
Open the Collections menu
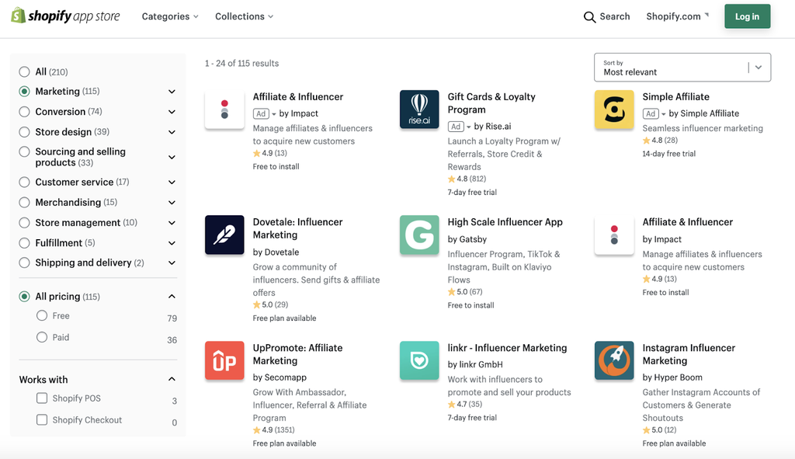click(245, 16)
